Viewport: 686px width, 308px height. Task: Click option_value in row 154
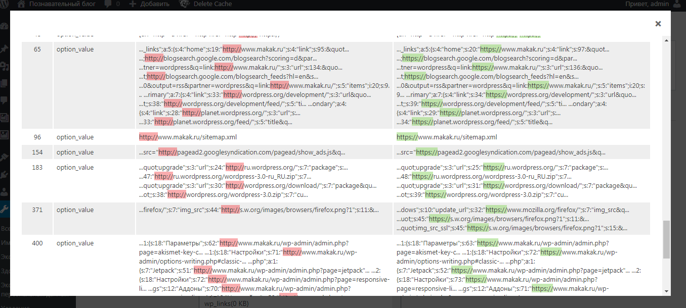click(x=75, y=152)
